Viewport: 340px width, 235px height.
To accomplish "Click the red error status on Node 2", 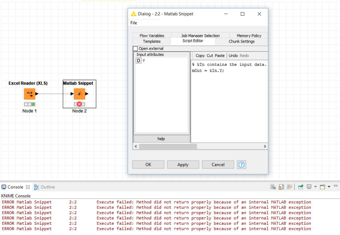I will click(79, 104).
